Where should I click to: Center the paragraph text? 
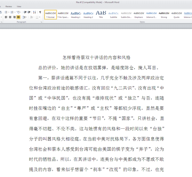pyautogui.click(x=10, y=17)
